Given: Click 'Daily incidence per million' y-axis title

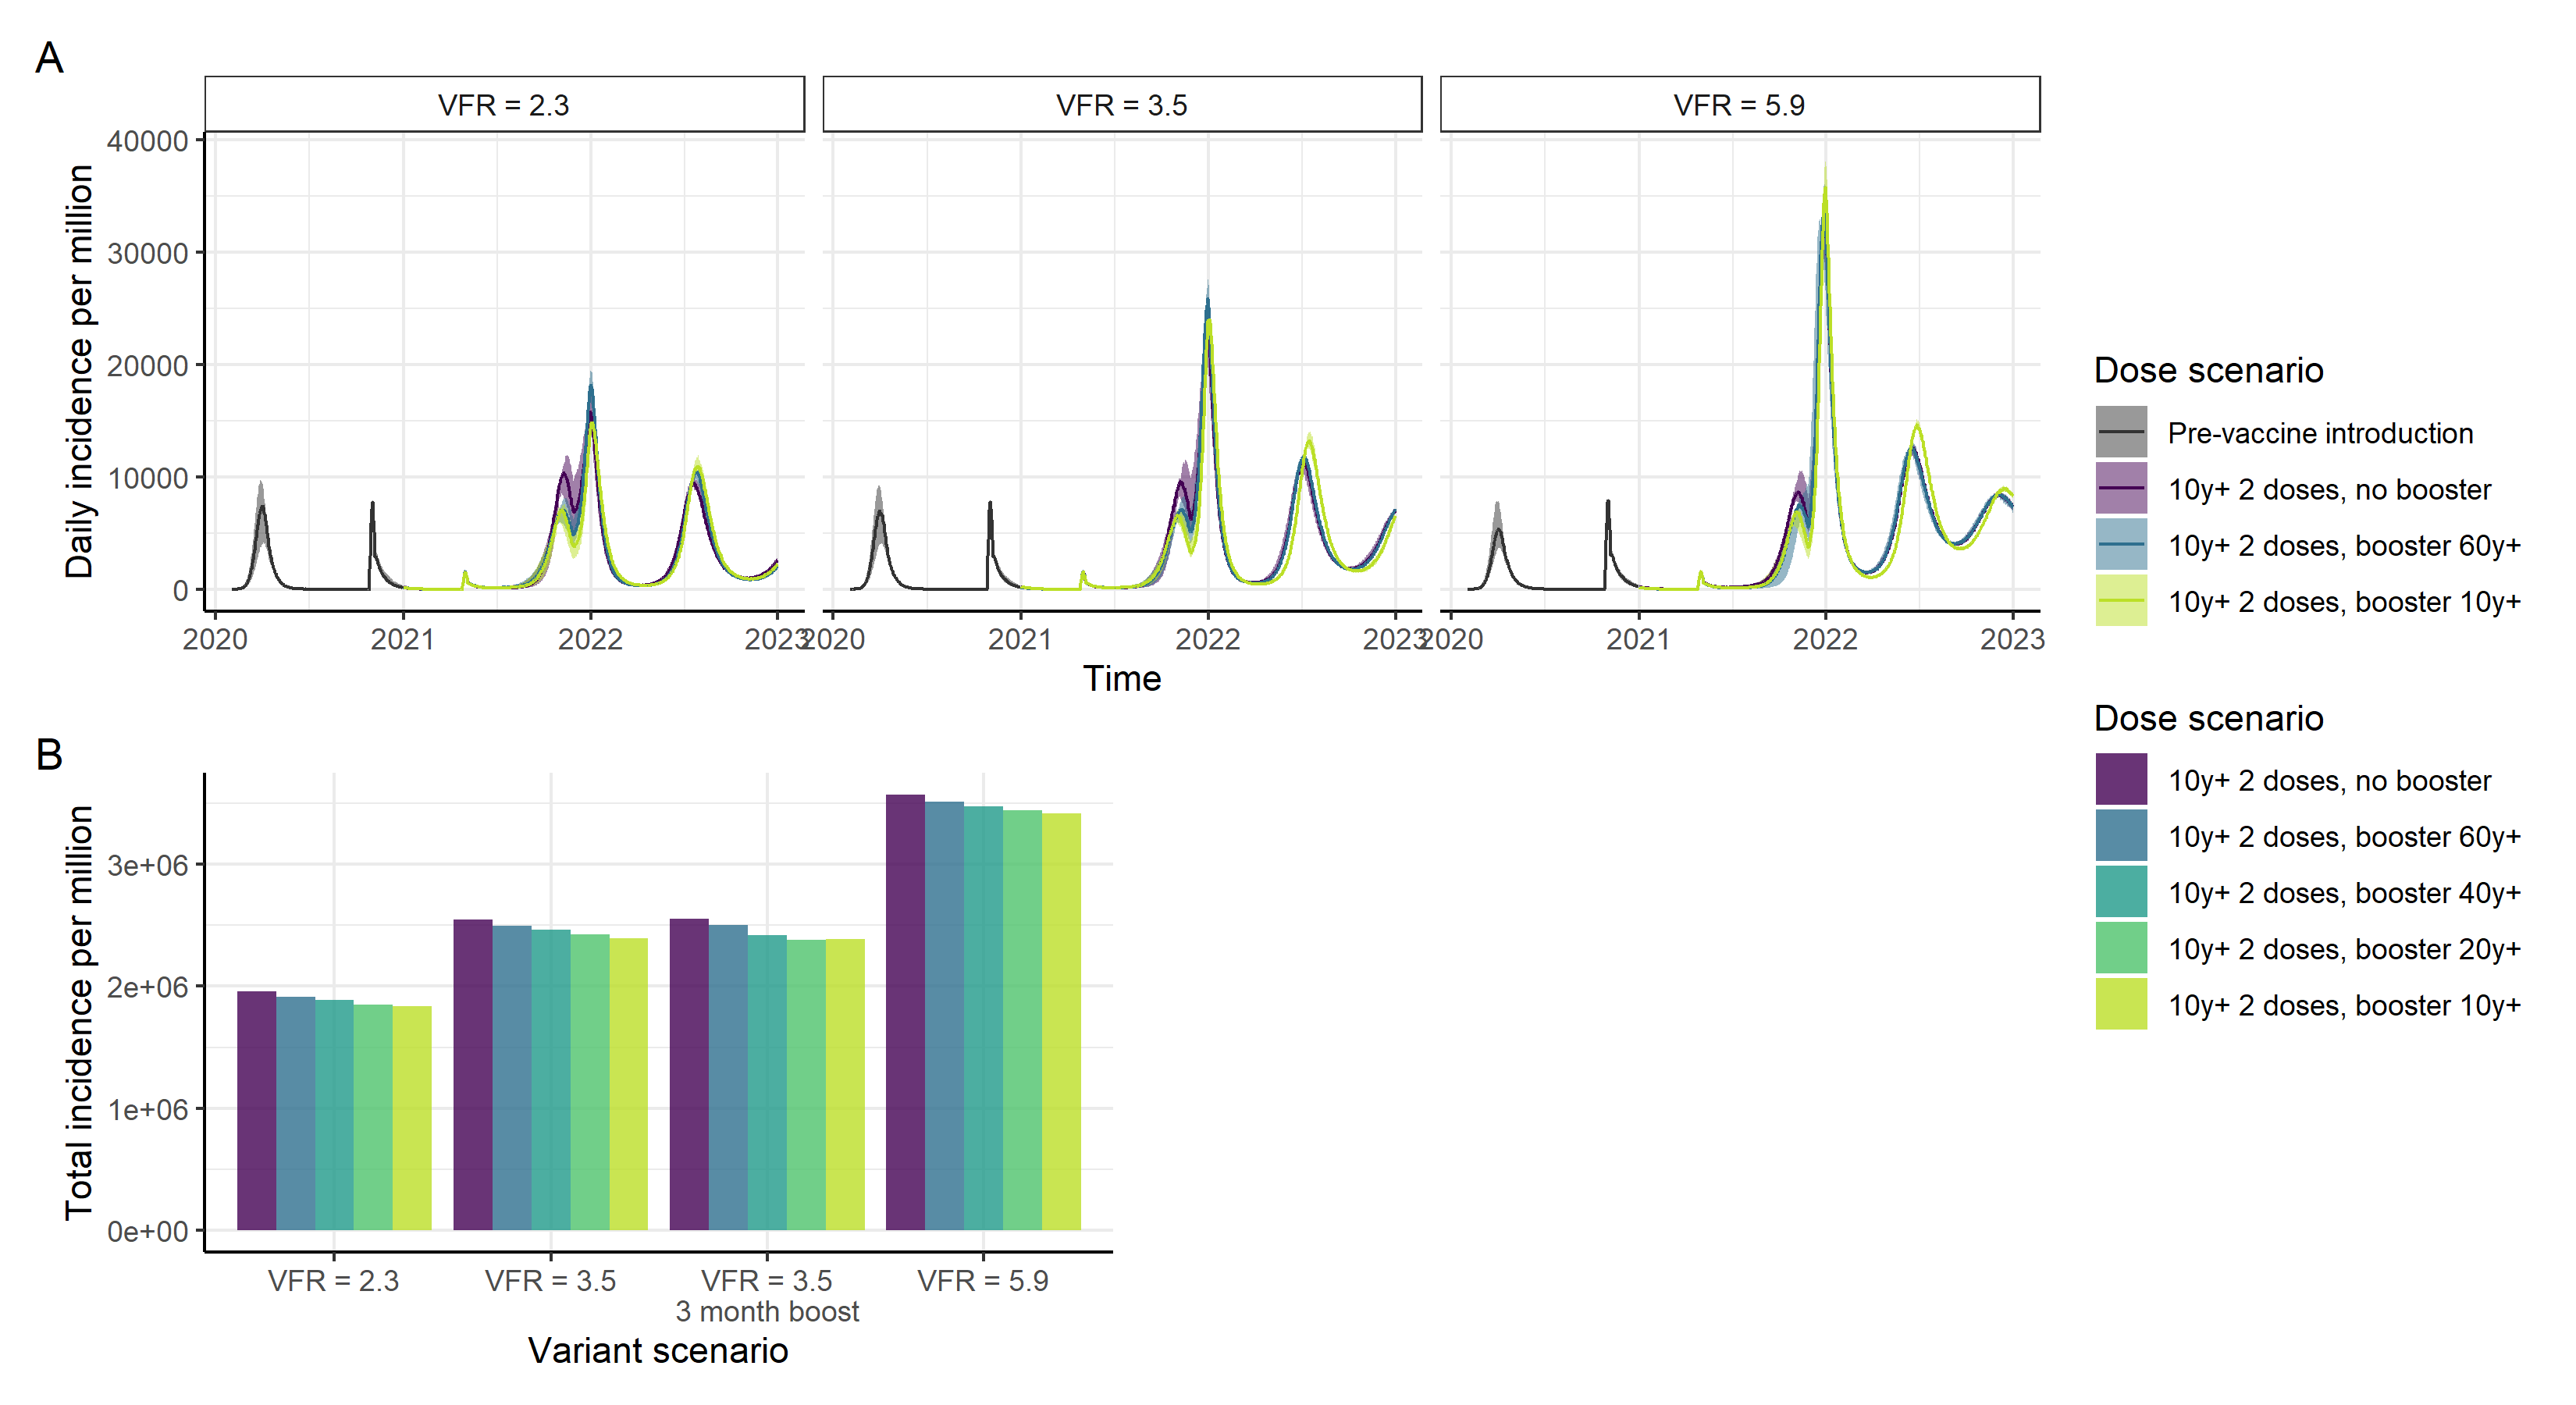Looking at the screenshot, I should click(79, 371).
